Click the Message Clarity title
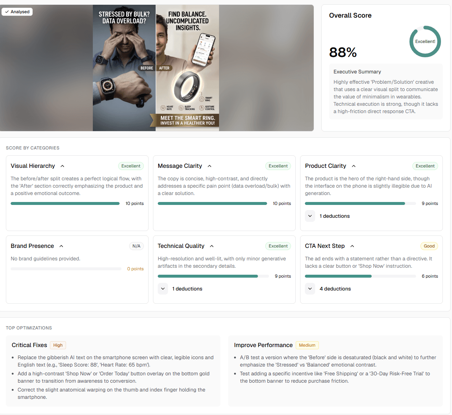This screenshot has width=452, height=415. (180, 166)
